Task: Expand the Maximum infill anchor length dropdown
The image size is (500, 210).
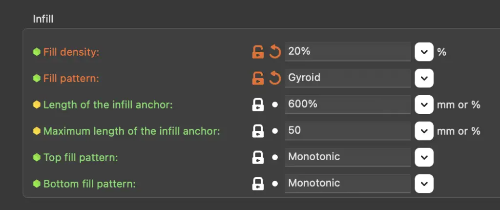Action: pyautogui.click(x=424, y=131)
